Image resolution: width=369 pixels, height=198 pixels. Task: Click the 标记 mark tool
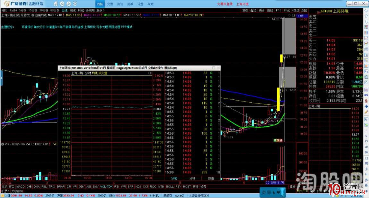point(287,10)
